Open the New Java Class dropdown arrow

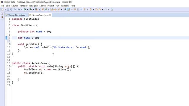tap(49, 9)
